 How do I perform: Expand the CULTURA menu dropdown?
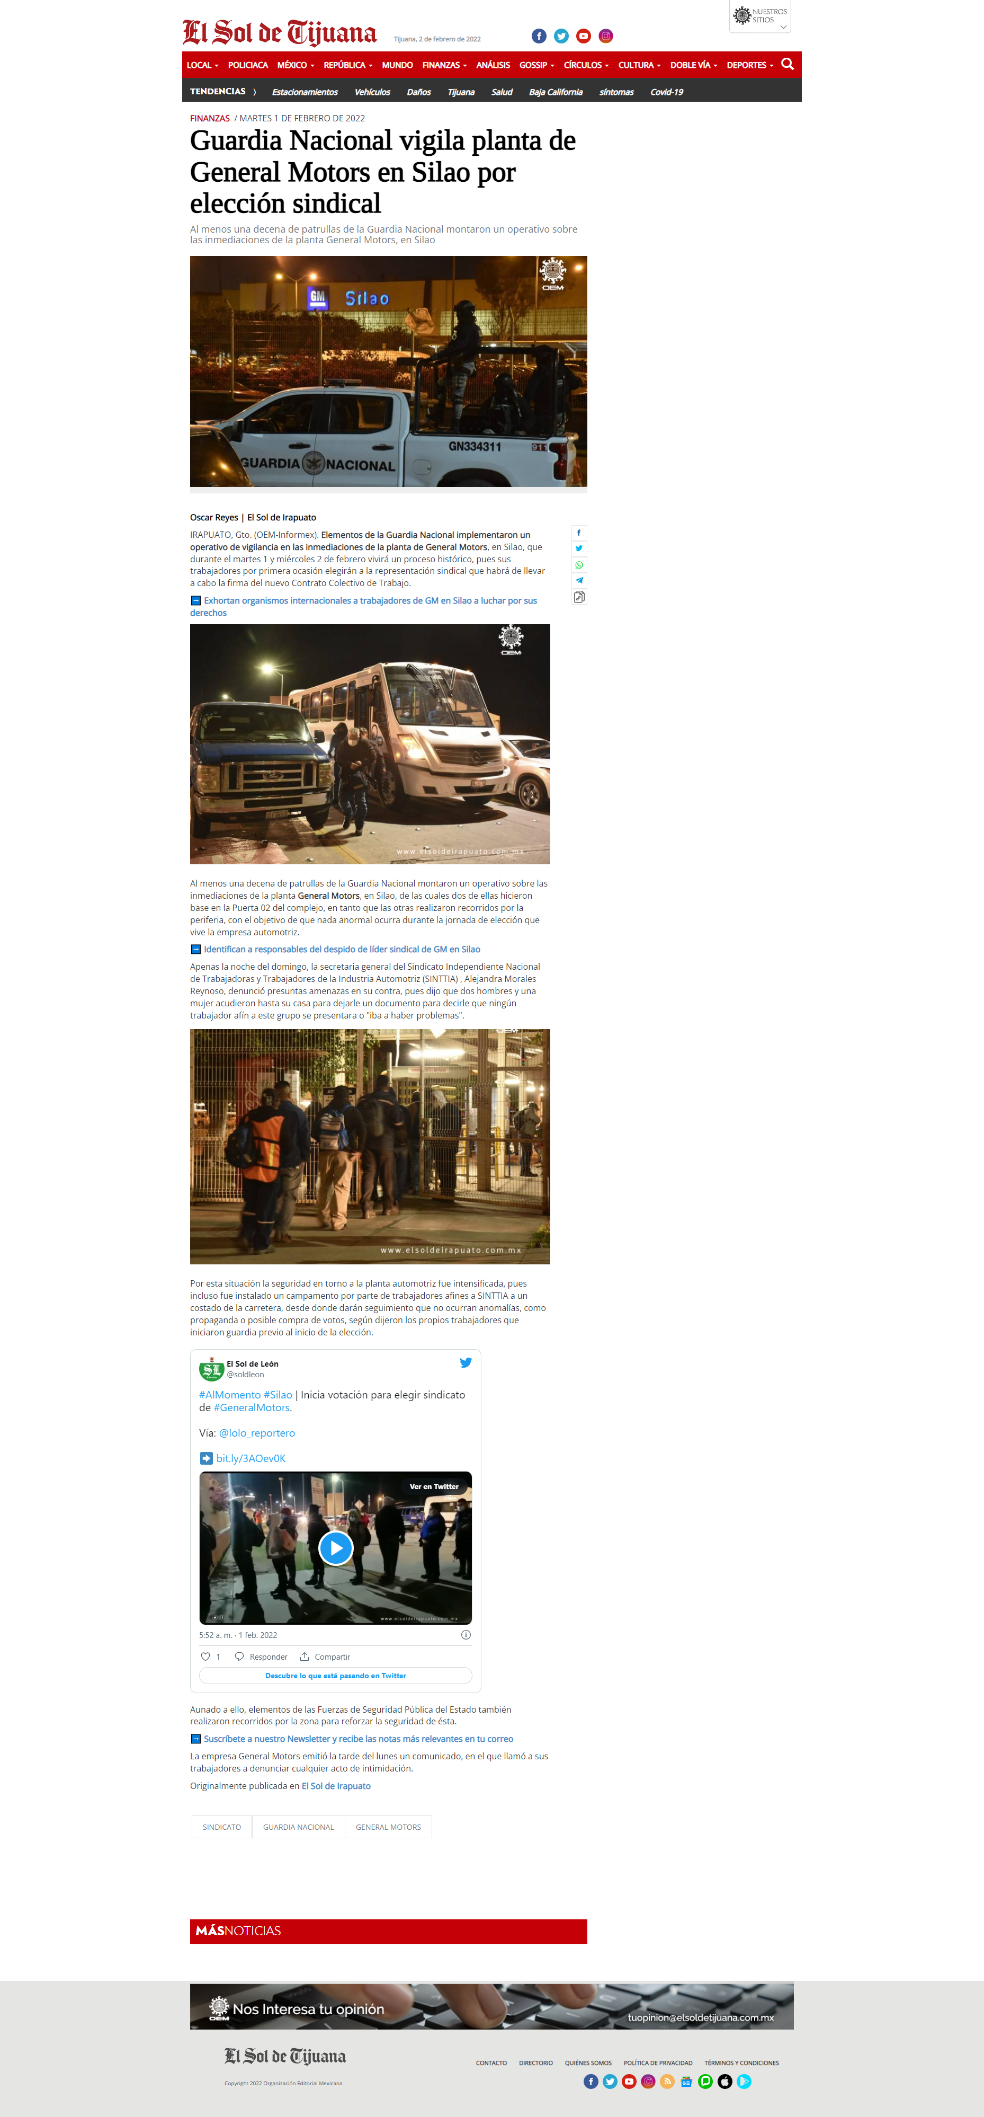tap(639, 65)
